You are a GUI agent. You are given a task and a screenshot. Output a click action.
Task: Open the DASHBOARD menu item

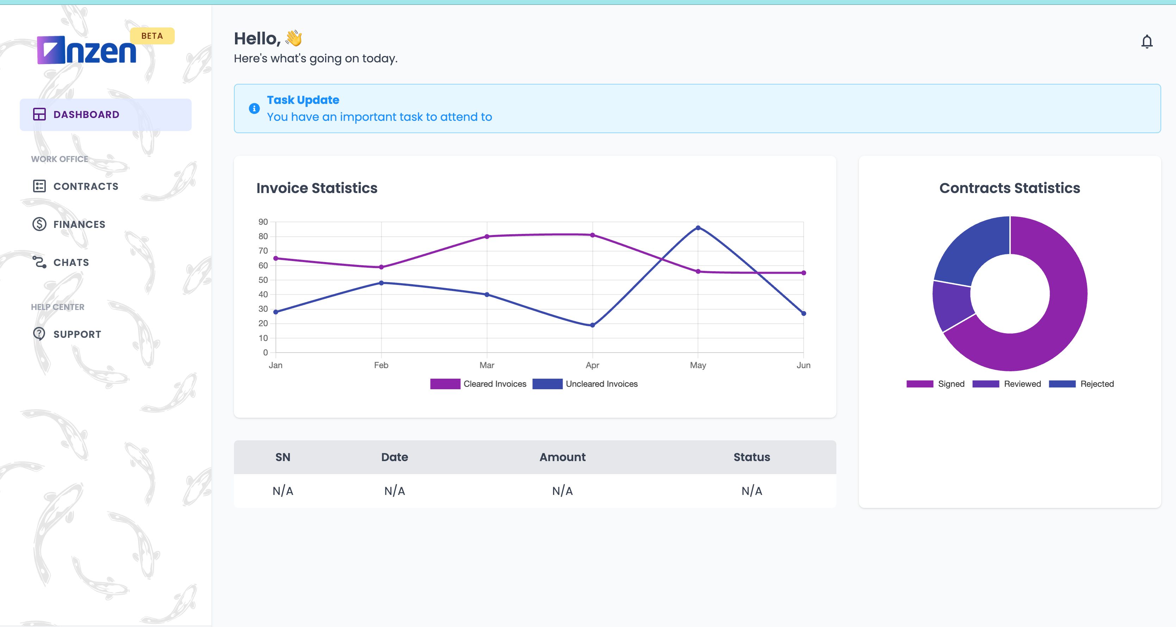(105, 114)
